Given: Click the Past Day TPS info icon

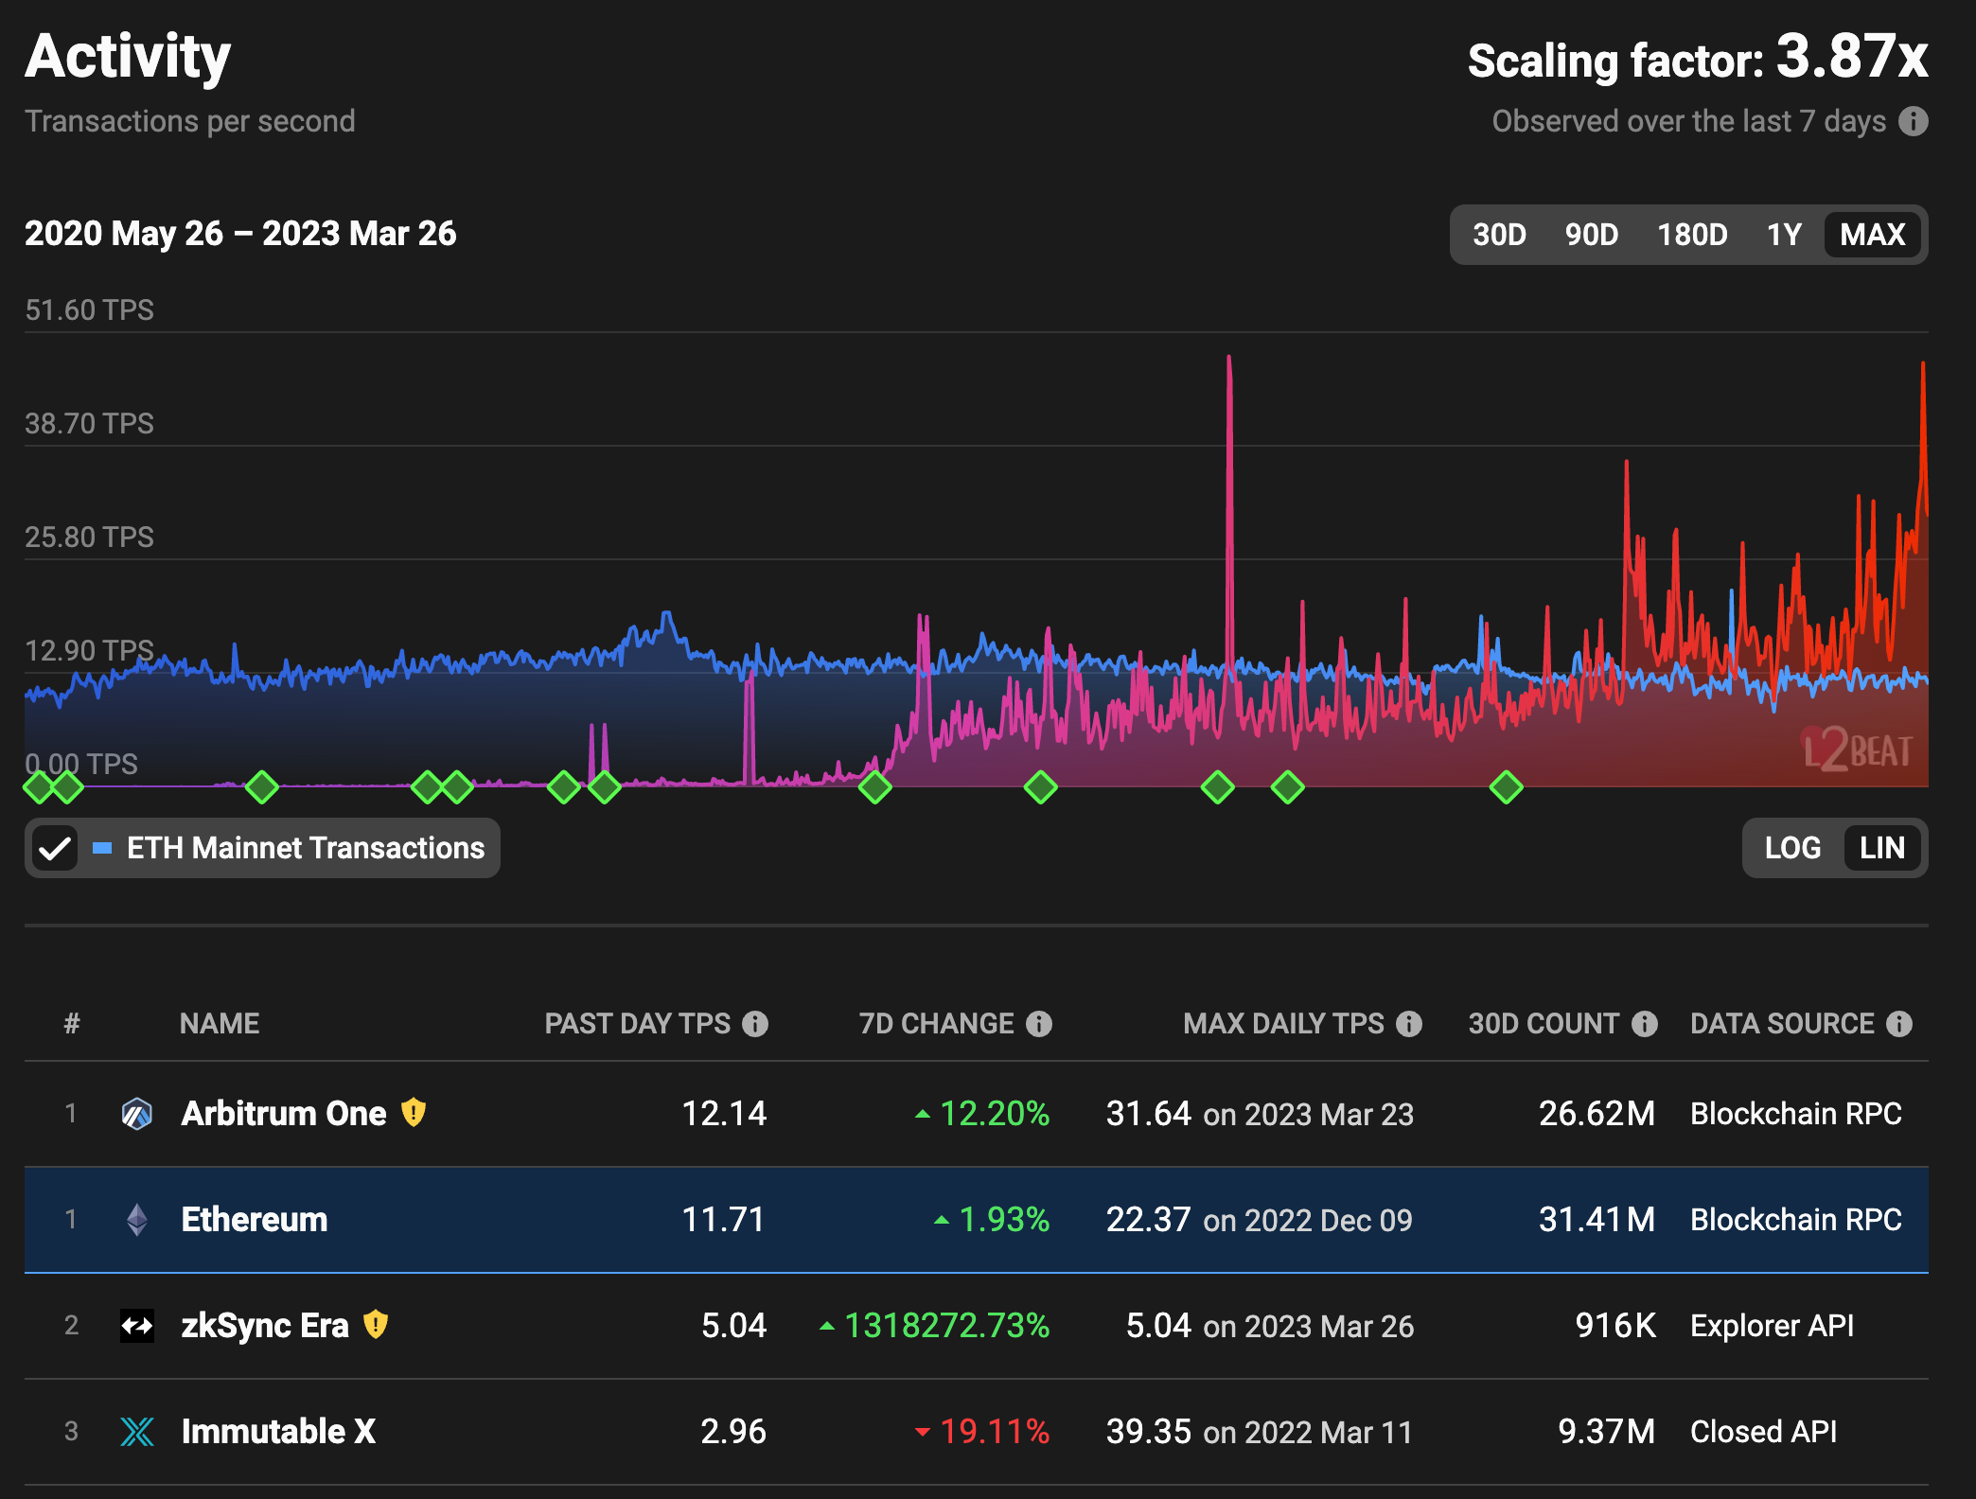Looking at the screenshot, I should pyautogui.click(x=755, y=1024).
